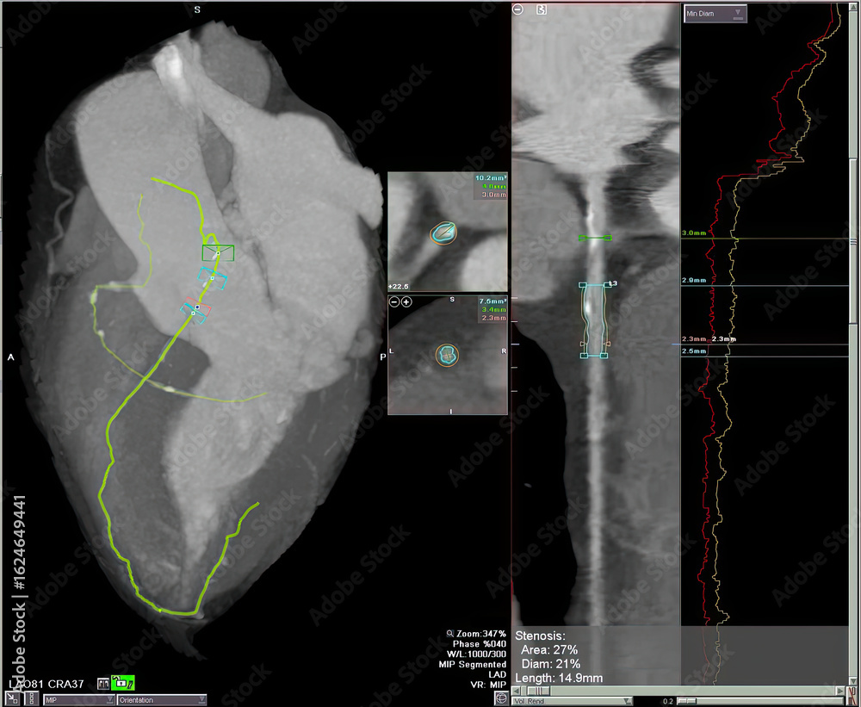The image size is (861, 707).
Task: Select the upper cyan marker box on the coronary centerline
Action: pyautogui.click(x=213, y=278)
